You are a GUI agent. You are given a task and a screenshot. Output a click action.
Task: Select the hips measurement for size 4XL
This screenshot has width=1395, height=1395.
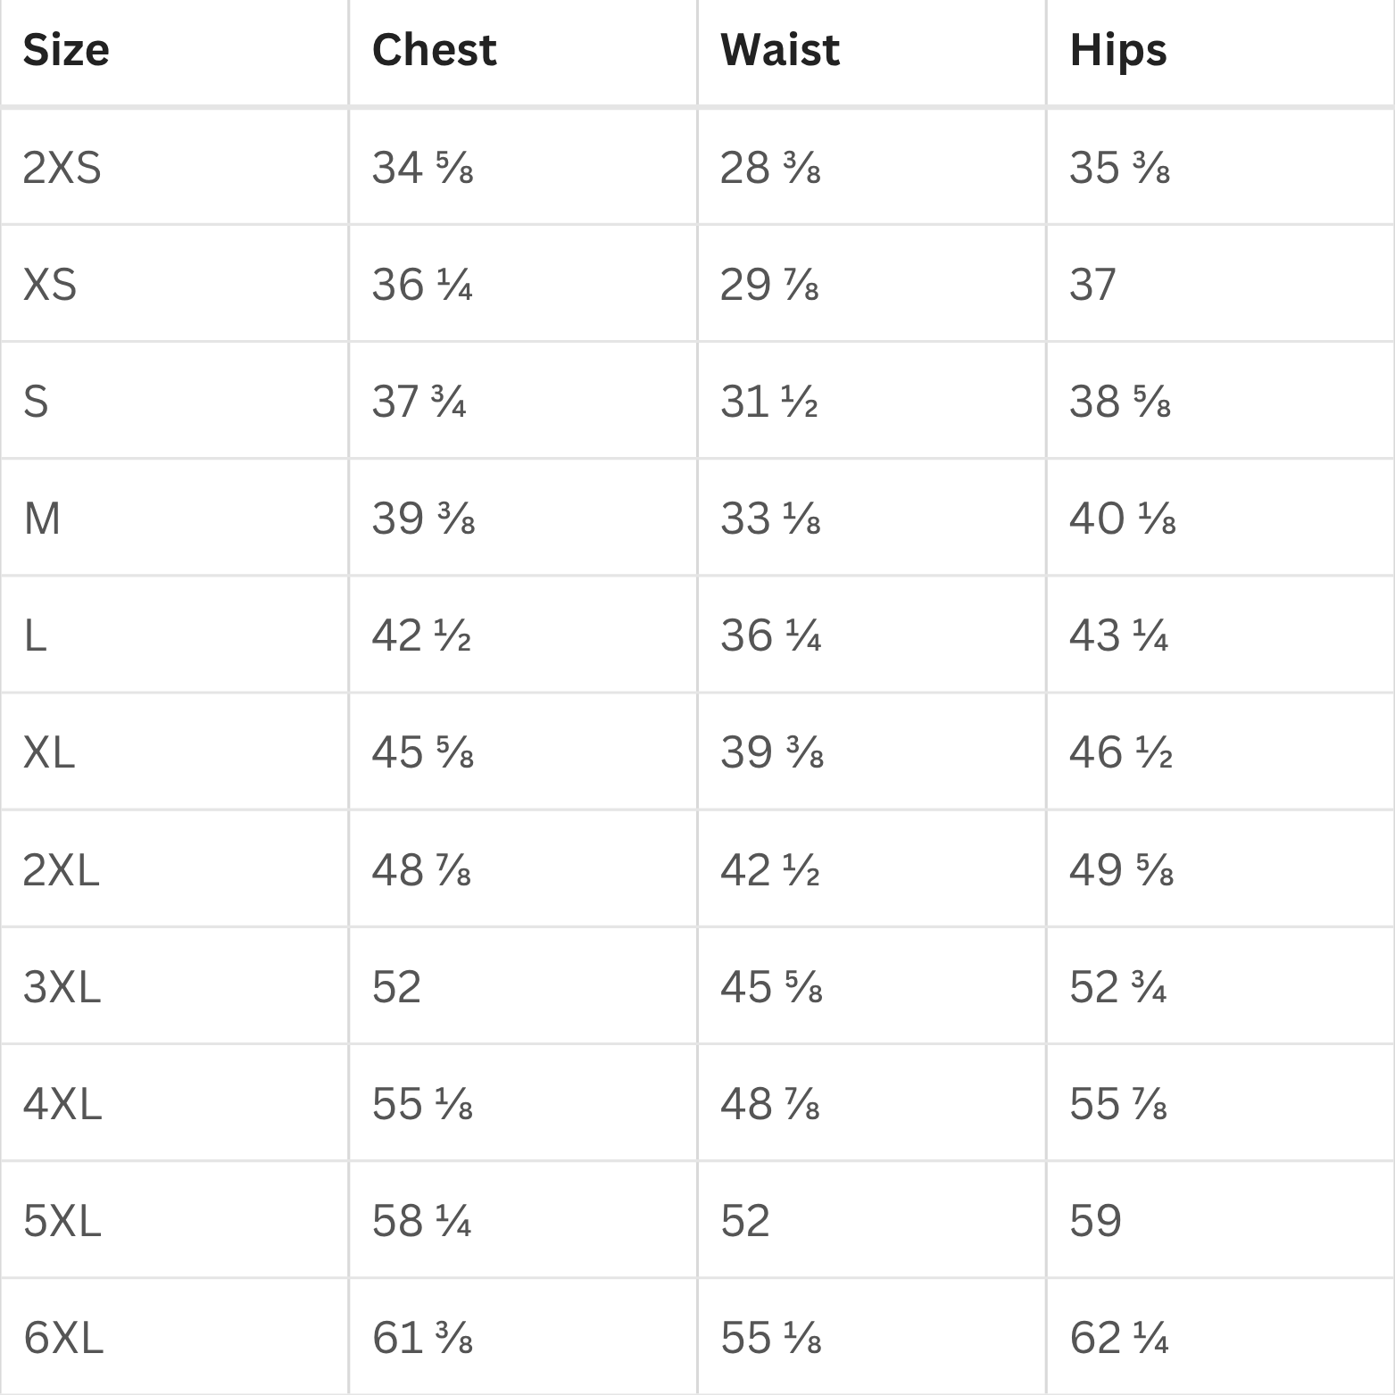click(1117, 1104)
